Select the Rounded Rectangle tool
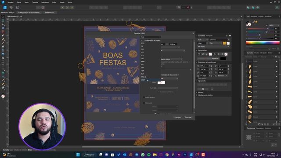This screenshot has width=281, height=158. tap(3, 69)
